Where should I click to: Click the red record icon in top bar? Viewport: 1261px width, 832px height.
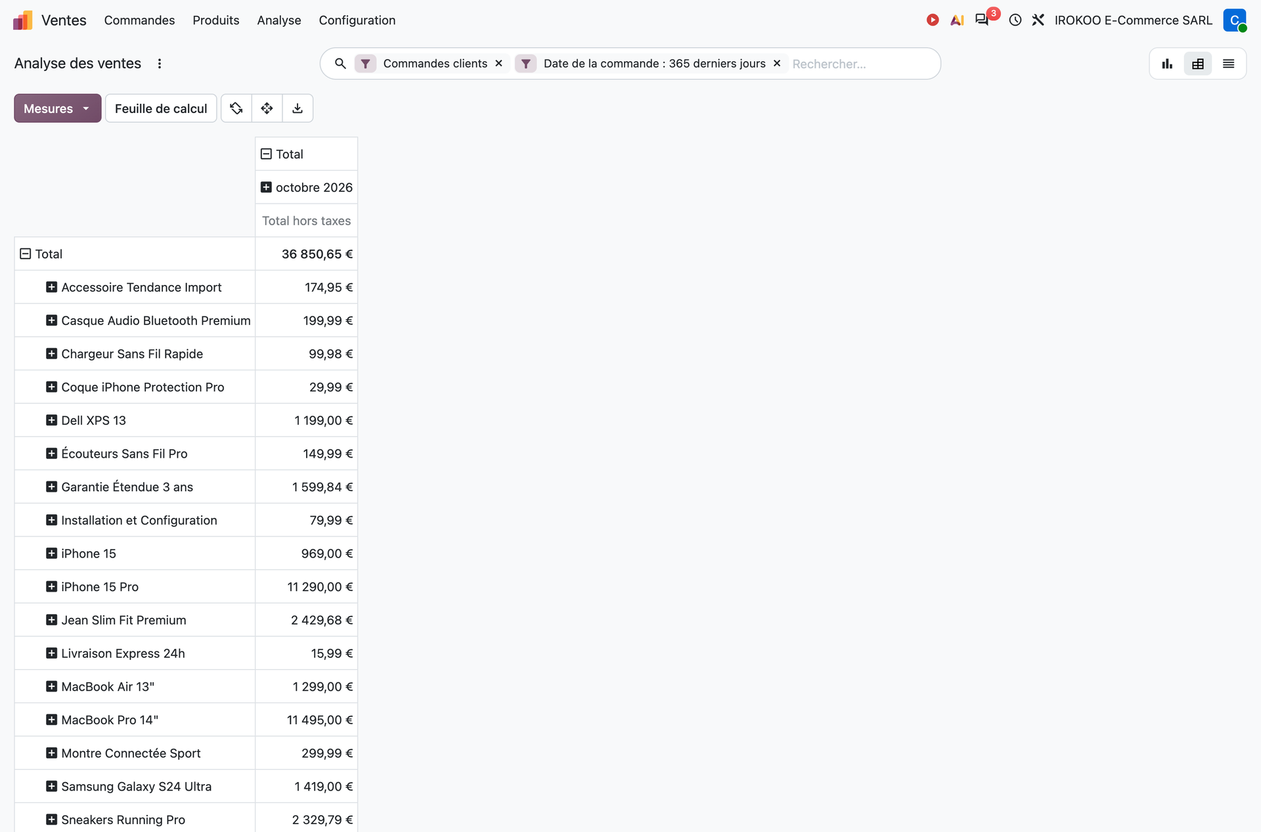[933, 20]
